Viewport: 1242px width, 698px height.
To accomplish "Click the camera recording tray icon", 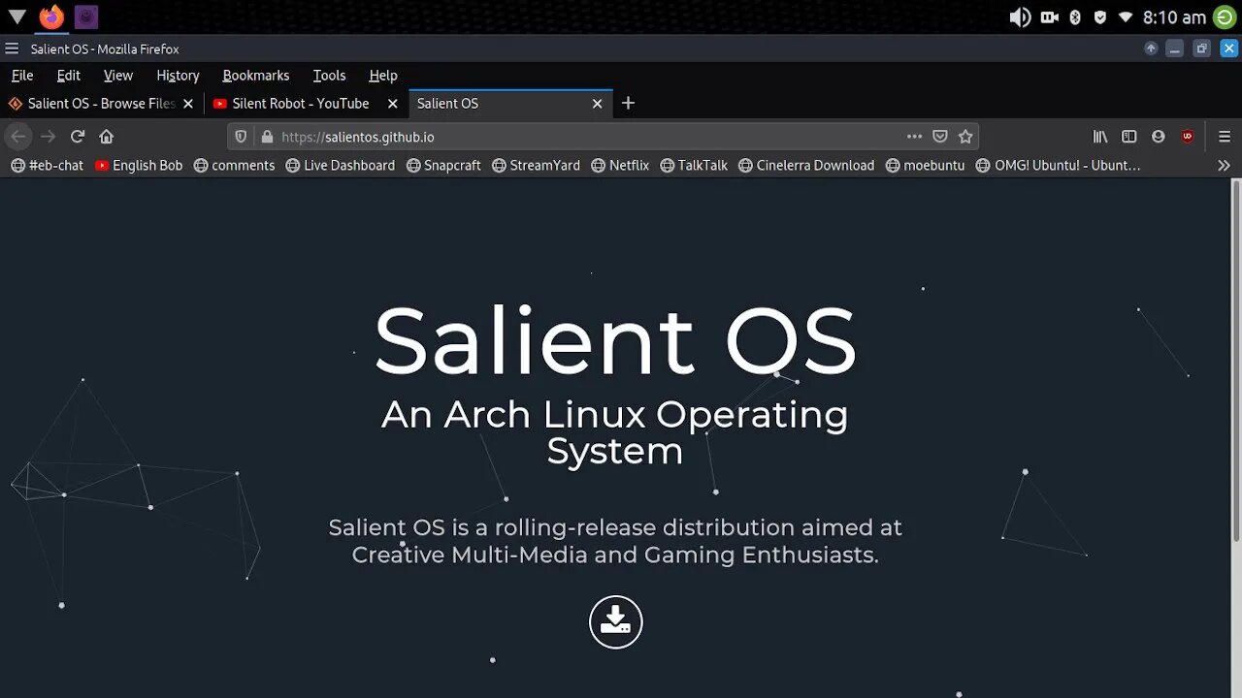I will point(1049,17).
